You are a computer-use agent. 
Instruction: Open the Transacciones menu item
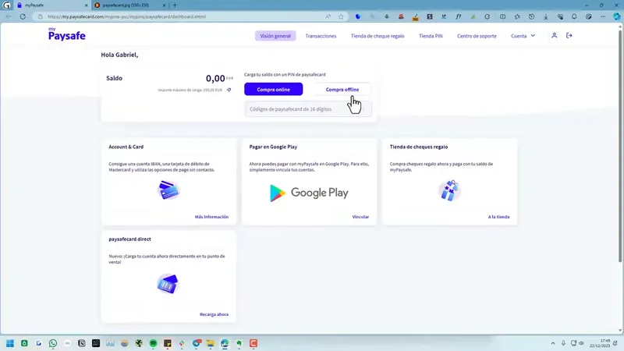321,36
